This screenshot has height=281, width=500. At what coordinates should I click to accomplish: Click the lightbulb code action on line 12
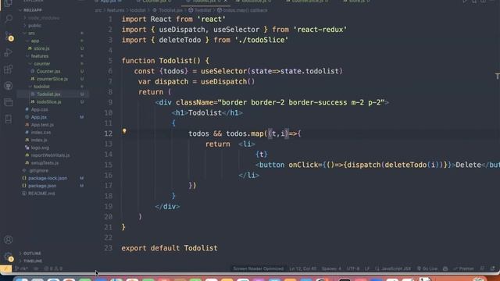(124, 131)
